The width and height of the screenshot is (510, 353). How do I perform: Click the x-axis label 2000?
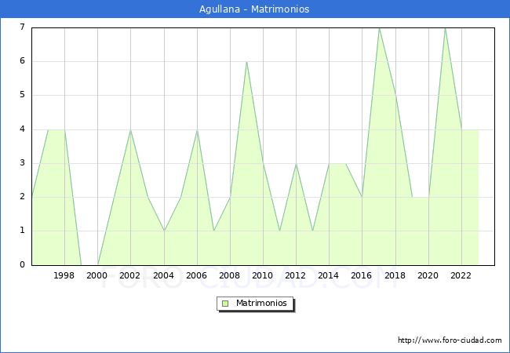point(97,275)
